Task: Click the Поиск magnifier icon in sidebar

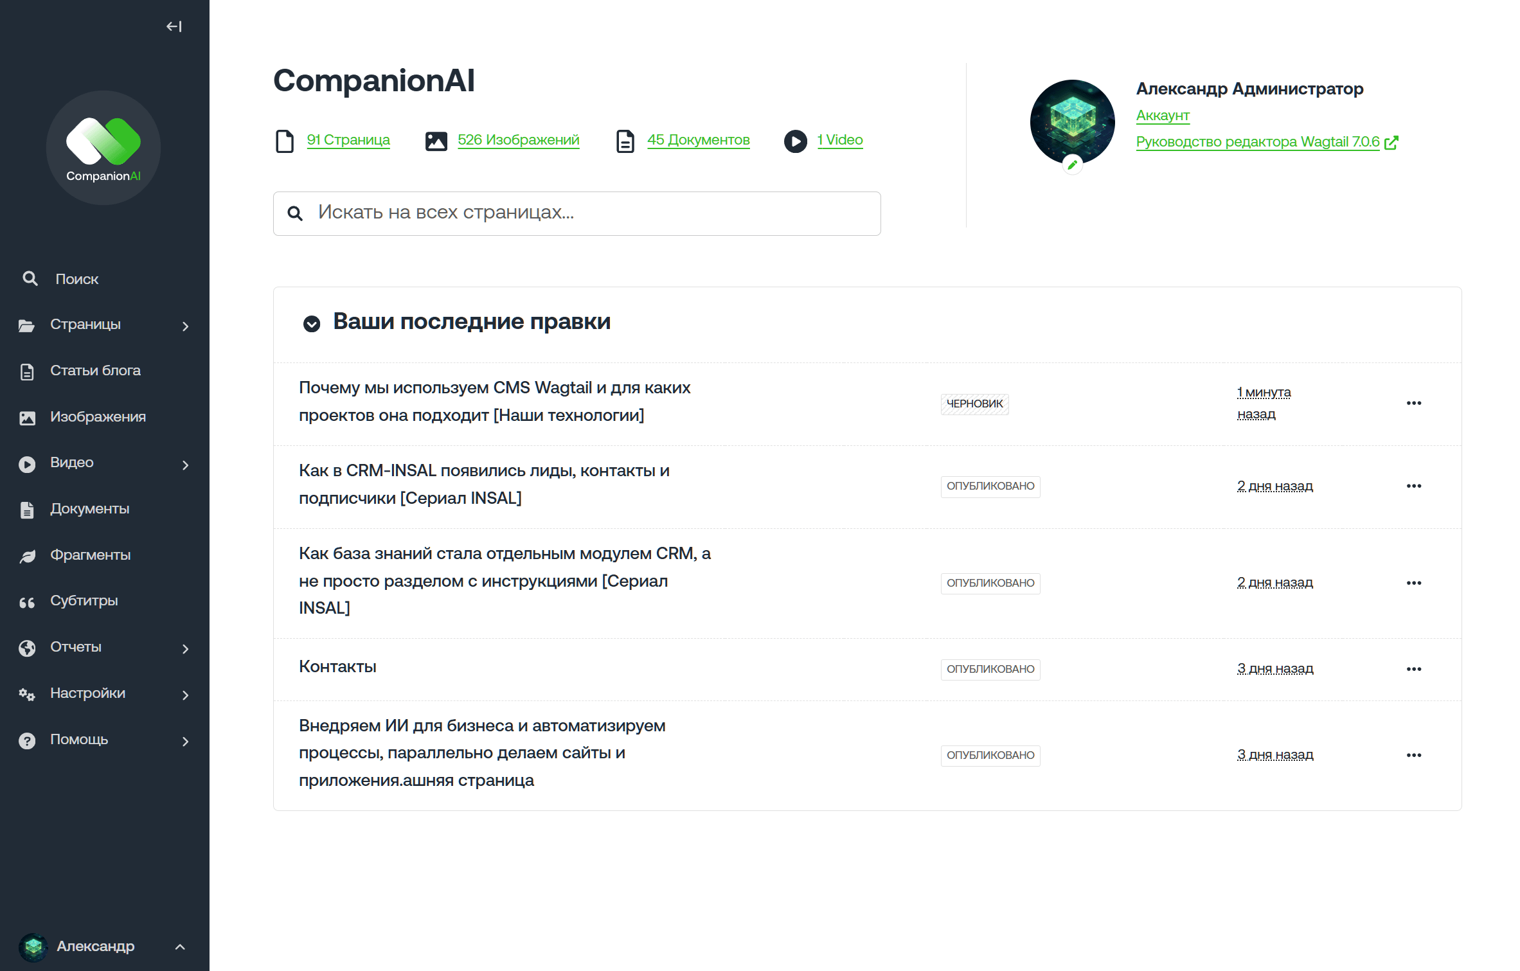Action: point(30,278)
